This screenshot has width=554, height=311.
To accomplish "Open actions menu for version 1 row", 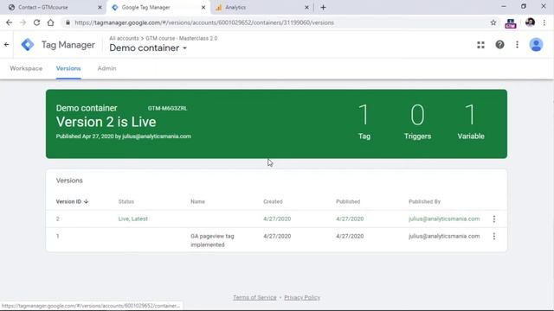I will click(x=494, y=236).
